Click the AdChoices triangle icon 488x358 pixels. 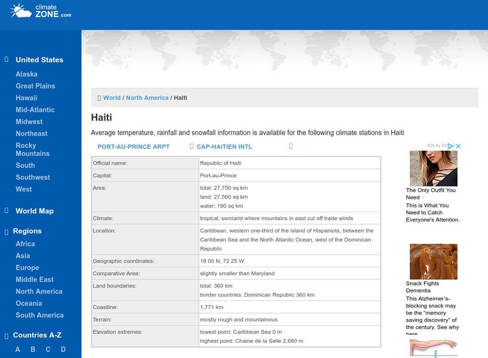(451, 146)
